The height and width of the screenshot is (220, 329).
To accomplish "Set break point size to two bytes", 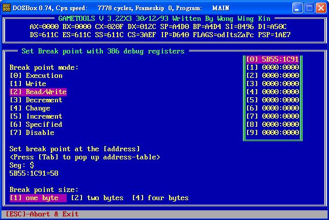I will (x=97, y=198).
